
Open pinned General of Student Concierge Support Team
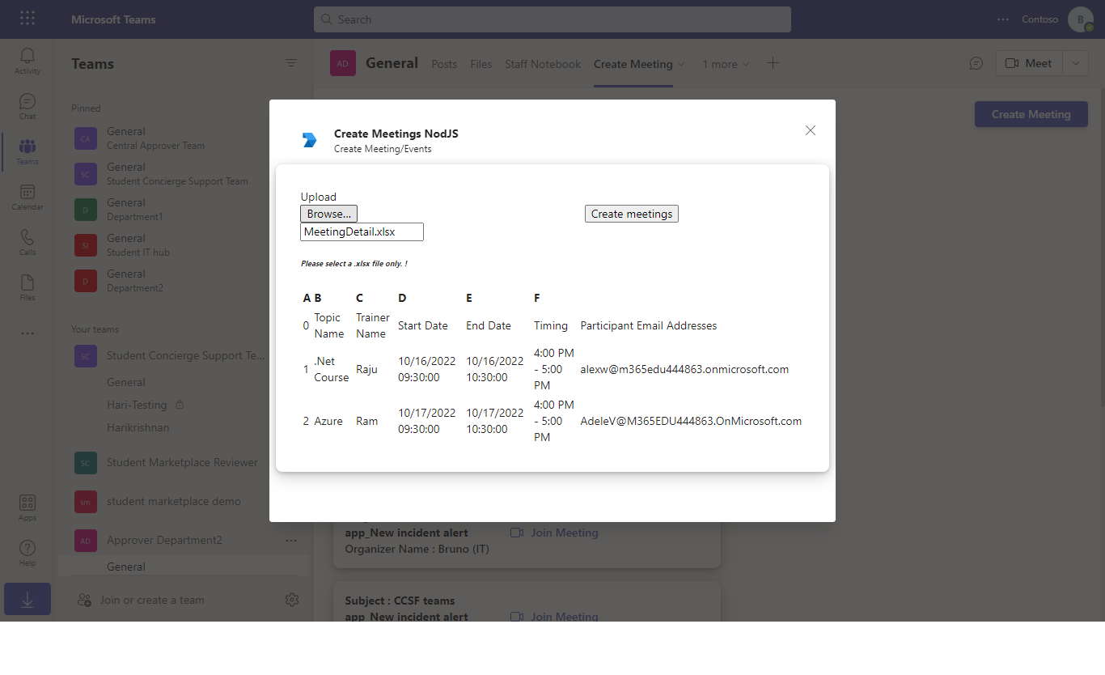(x=184, y=174)
